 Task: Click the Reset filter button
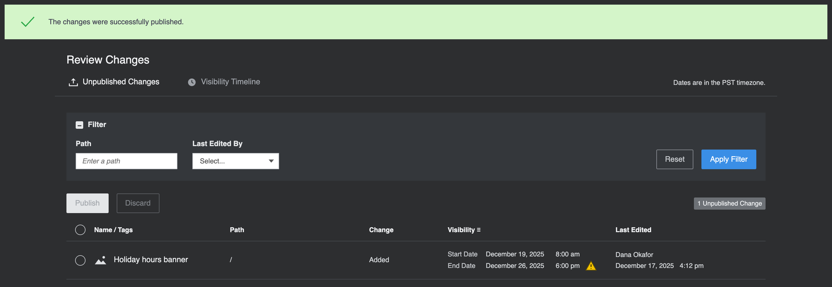tap(674, 159)
